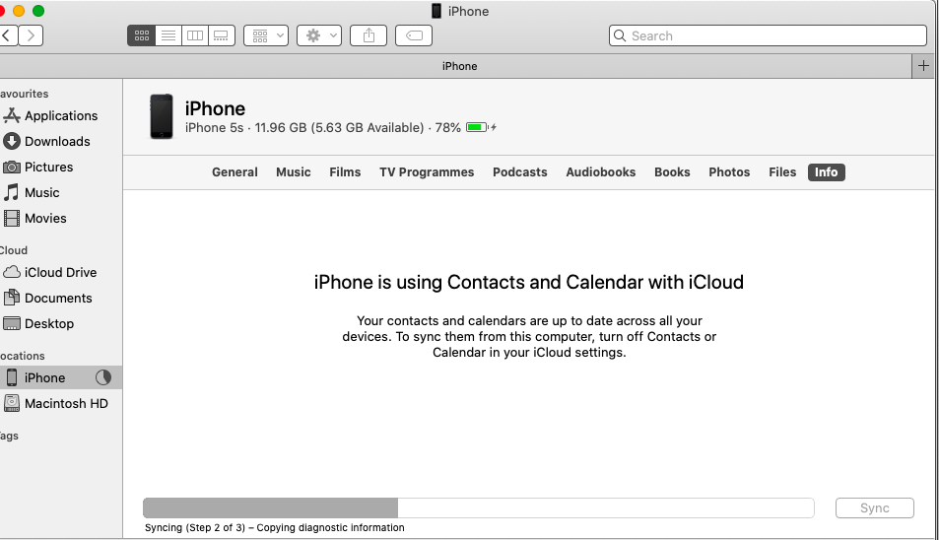
Task: Click the iPhone sync progress pie icon
Action: tap(103, 377)
